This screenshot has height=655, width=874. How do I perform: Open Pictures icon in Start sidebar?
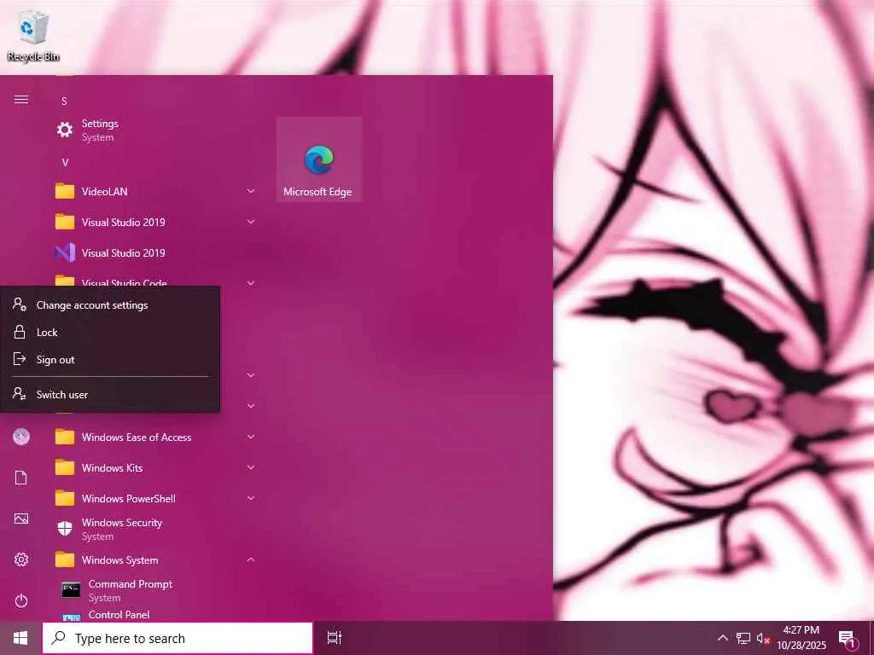pos(21,519)
